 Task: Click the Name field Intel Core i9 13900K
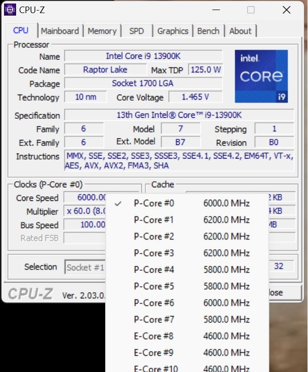[x=143, y=56]
